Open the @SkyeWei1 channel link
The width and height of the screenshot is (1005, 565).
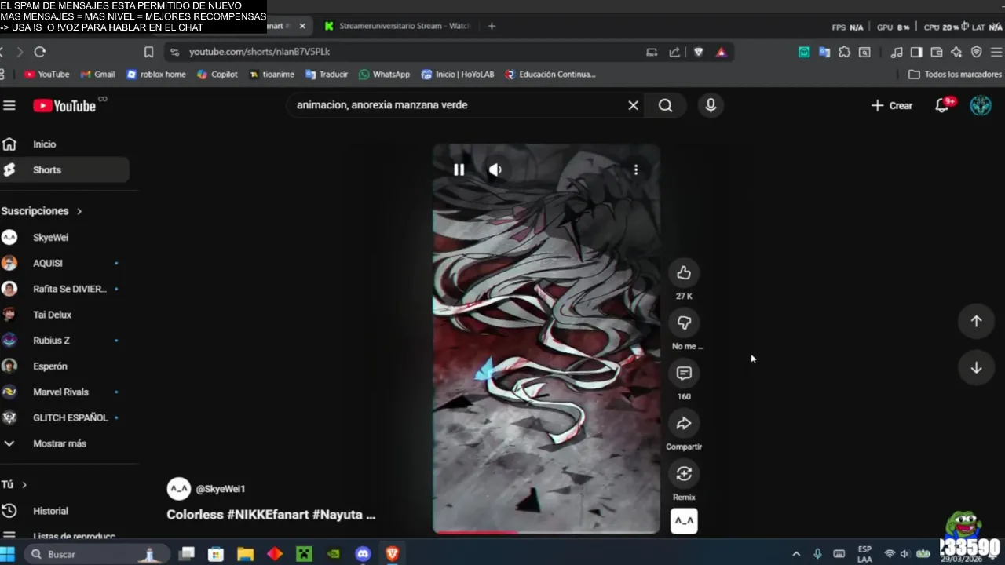click(221, 489)
